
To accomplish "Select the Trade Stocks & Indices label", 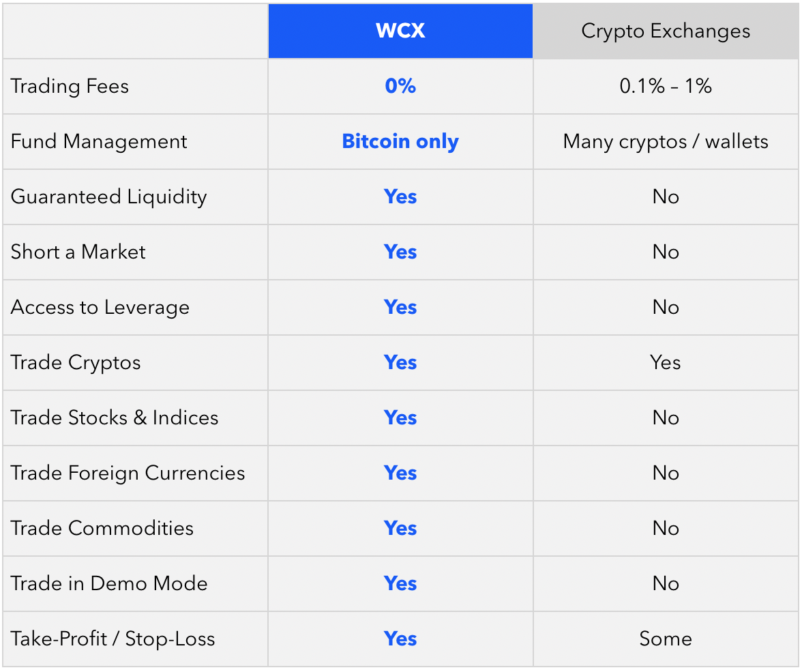I will (115, 418).
